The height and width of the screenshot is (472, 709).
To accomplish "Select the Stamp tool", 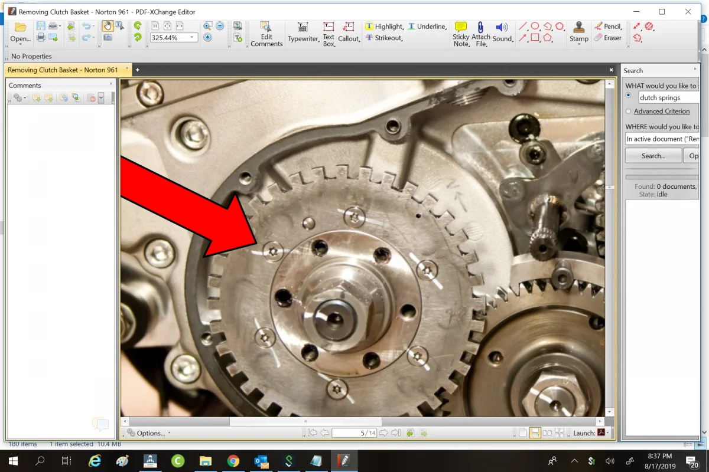I will click(579, 32).
